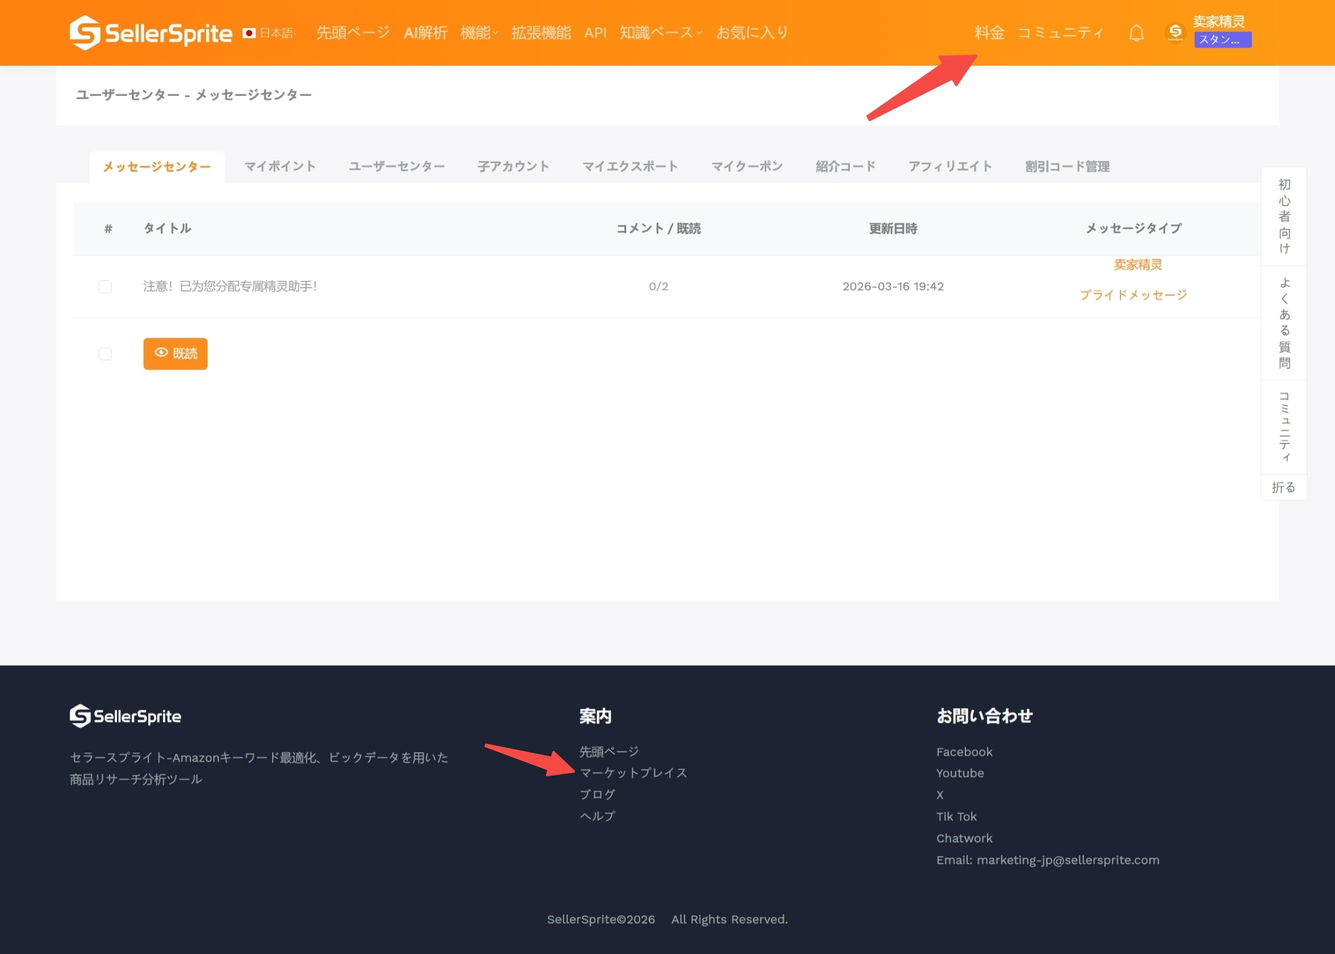Switch to the ユーザーセンター tab
The image size is (1335, 954).
tap(397, 166)
